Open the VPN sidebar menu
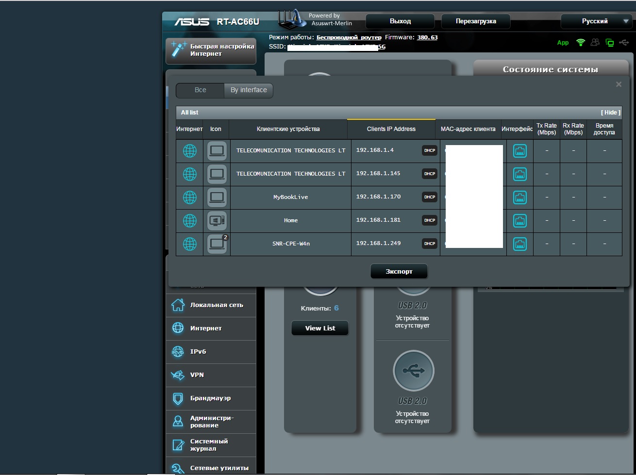636x475 pixels. click(x=211, y=375)
